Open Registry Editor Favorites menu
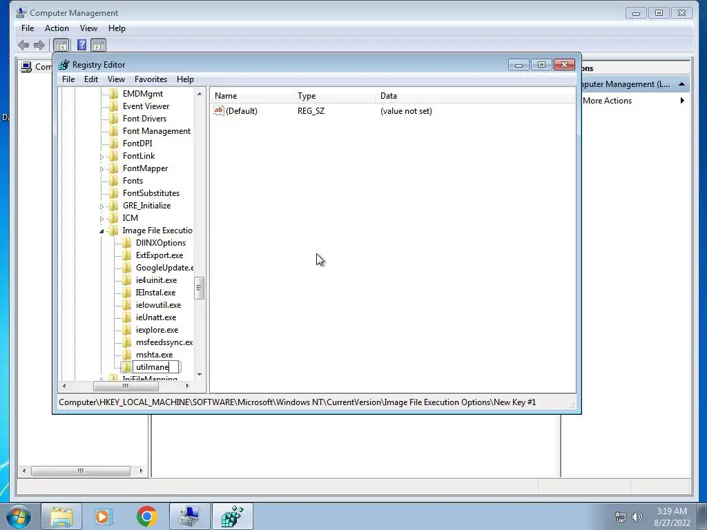The image size is (707, 530). click(151, 79)
